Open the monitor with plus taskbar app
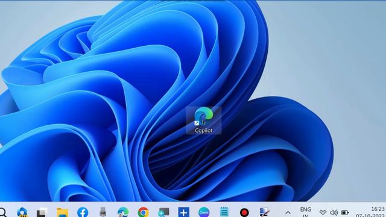Image resolution: width=386 pixels, height=217 pixels. (163, 212)
